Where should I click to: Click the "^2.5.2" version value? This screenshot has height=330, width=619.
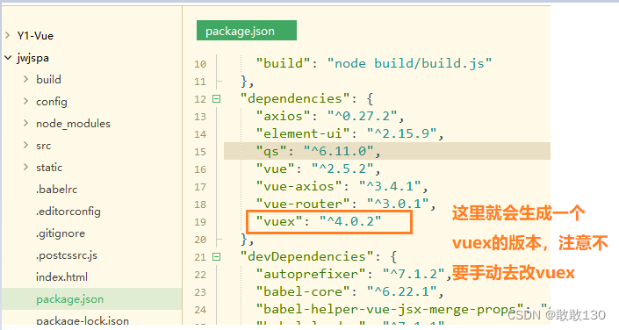[342, 169]
